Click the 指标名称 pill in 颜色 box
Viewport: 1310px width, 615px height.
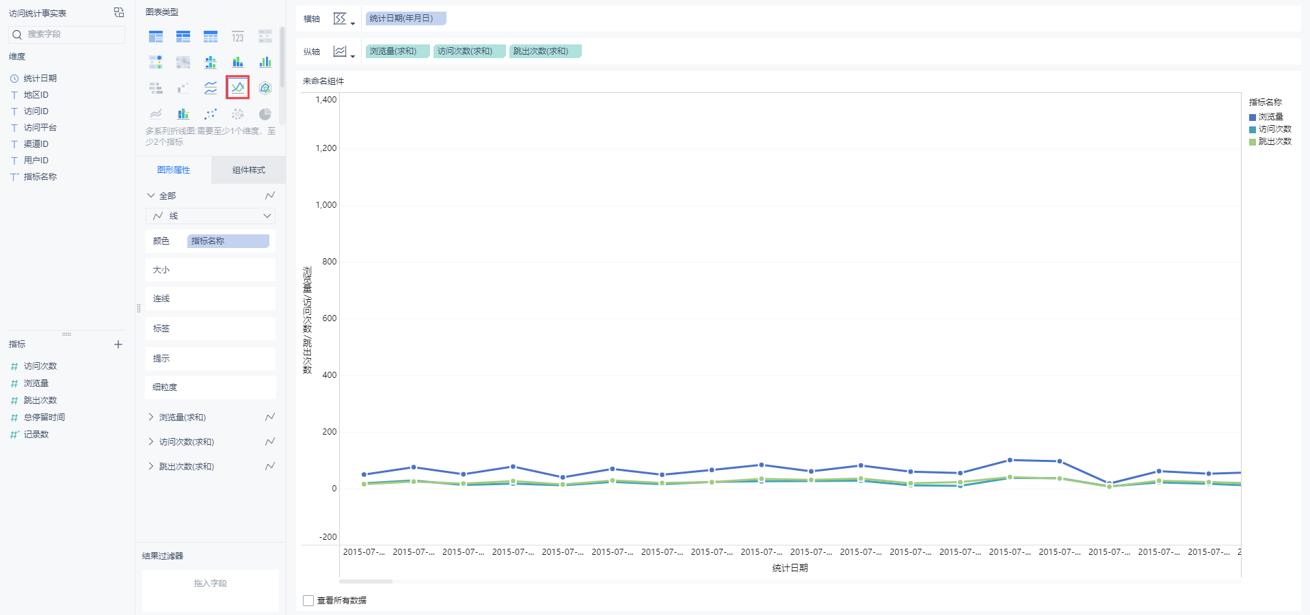pyautogui.click(x=228, y=241)
